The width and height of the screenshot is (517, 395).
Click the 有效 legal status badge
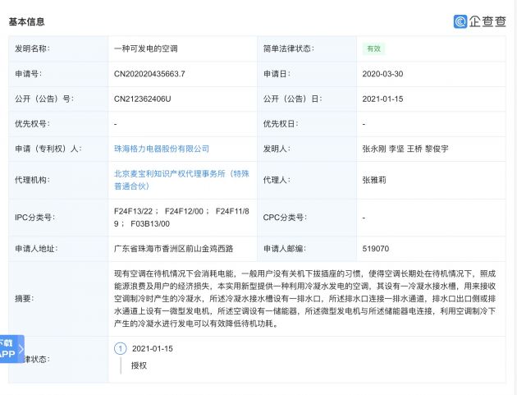click(x=373, y=48)
